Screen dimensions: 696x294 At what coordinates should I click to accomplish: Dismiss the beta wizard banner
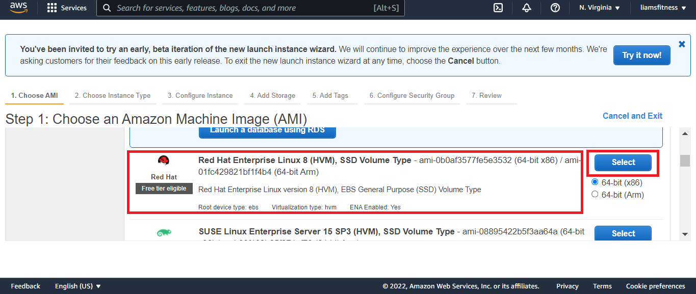pyautogui.click(x=682, y=44)
